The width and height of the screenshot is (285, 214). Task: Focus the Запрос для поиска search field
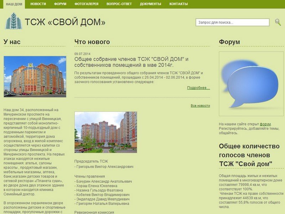(232, 22)
